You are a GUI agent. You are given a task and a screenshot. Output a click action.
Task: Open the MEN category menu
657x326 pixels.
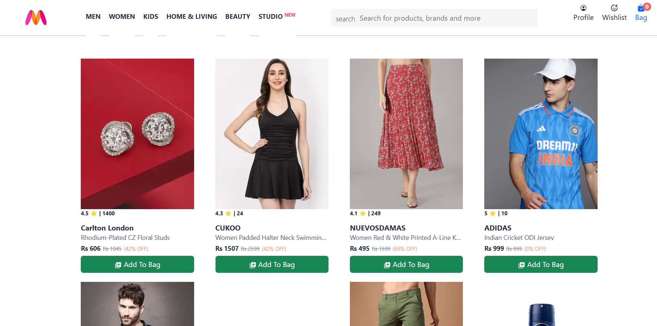pos(93,16)
